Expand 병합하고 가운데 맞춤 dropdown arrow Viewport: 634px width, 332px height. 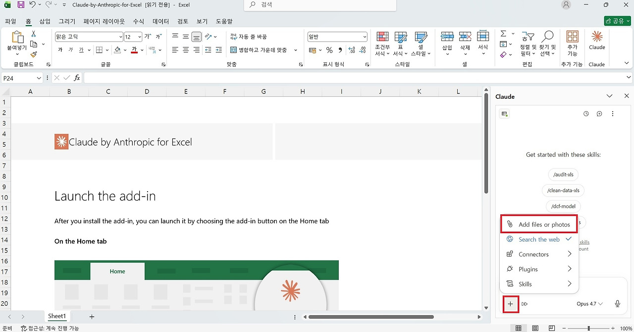[x=296, y=50]
